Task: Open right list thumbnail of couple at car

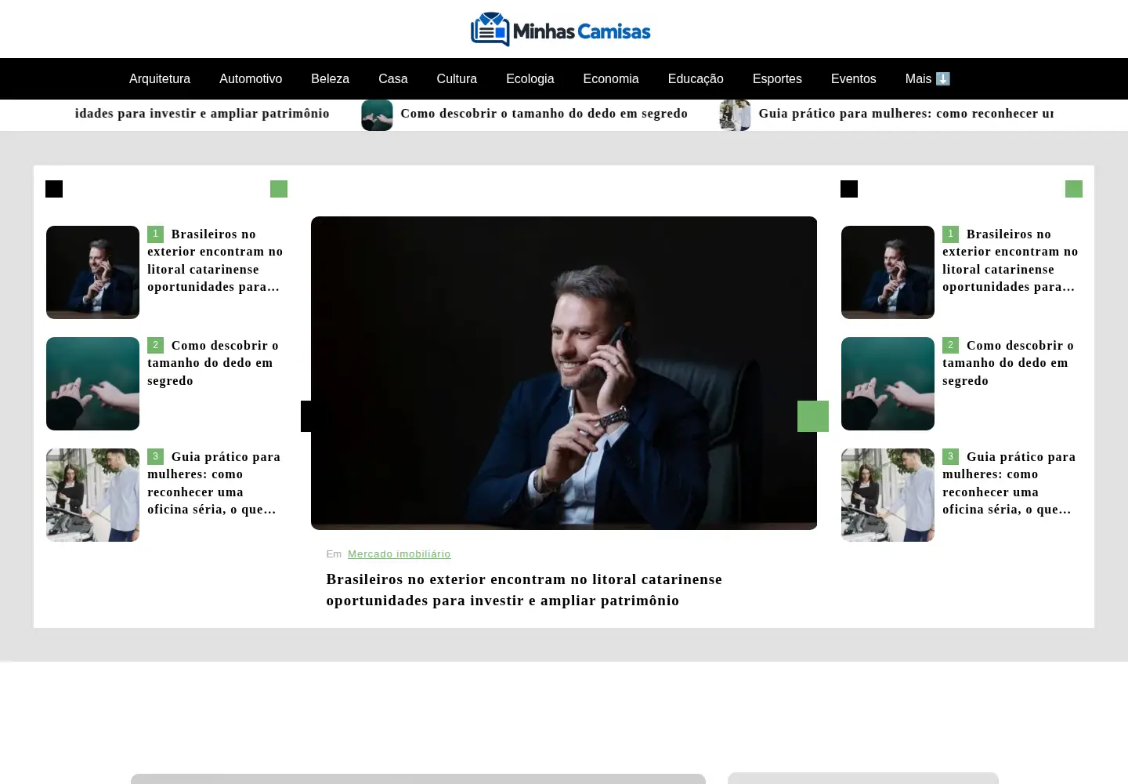Action: pyautogui.click(x=888, y=495)
